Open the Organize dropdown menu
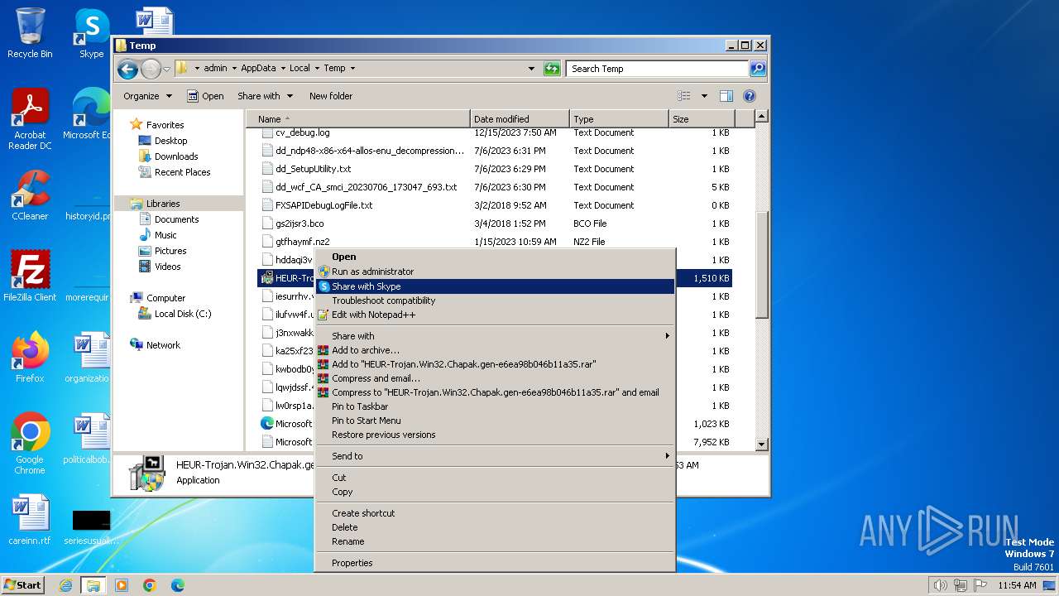The width and height of the screenshot is (1059, 596). 147,96
